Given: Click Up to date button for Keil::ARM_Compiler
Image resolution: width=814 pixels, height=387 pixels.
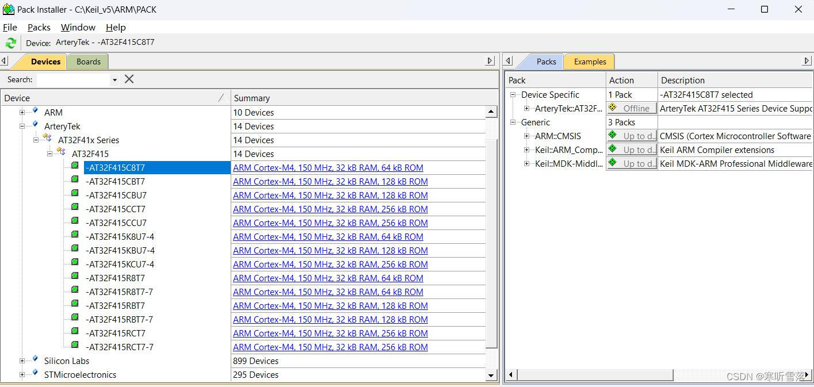Looking at the screenshot, I should [632, 150].
